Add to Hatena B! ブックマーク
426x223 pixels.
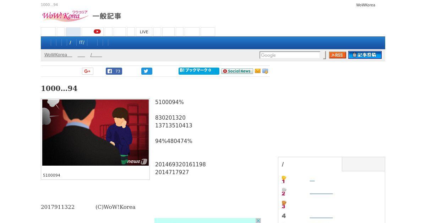click(x=199, y=71)
